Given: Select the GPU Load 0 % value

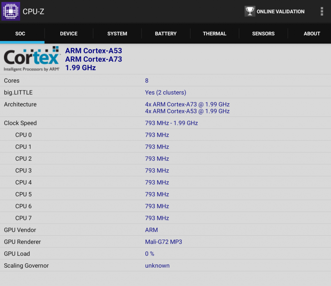Looking at the screenshot, I should [149, 254].
